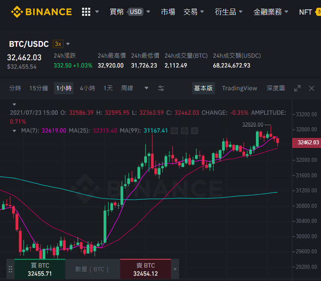The image size is (321, 281).
Task: Click the drag handle of quick trade bar
Action: [11, 269]
